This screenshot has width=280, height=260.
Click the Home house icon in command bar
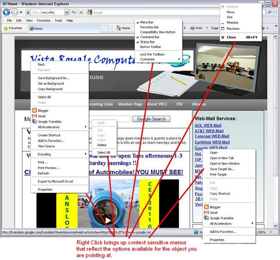pos(119,28)
